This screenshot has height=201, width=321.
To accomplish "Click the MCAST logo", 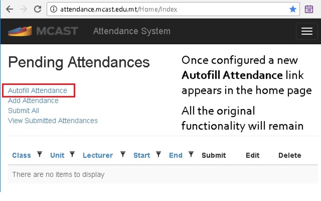I will (43, 31).
